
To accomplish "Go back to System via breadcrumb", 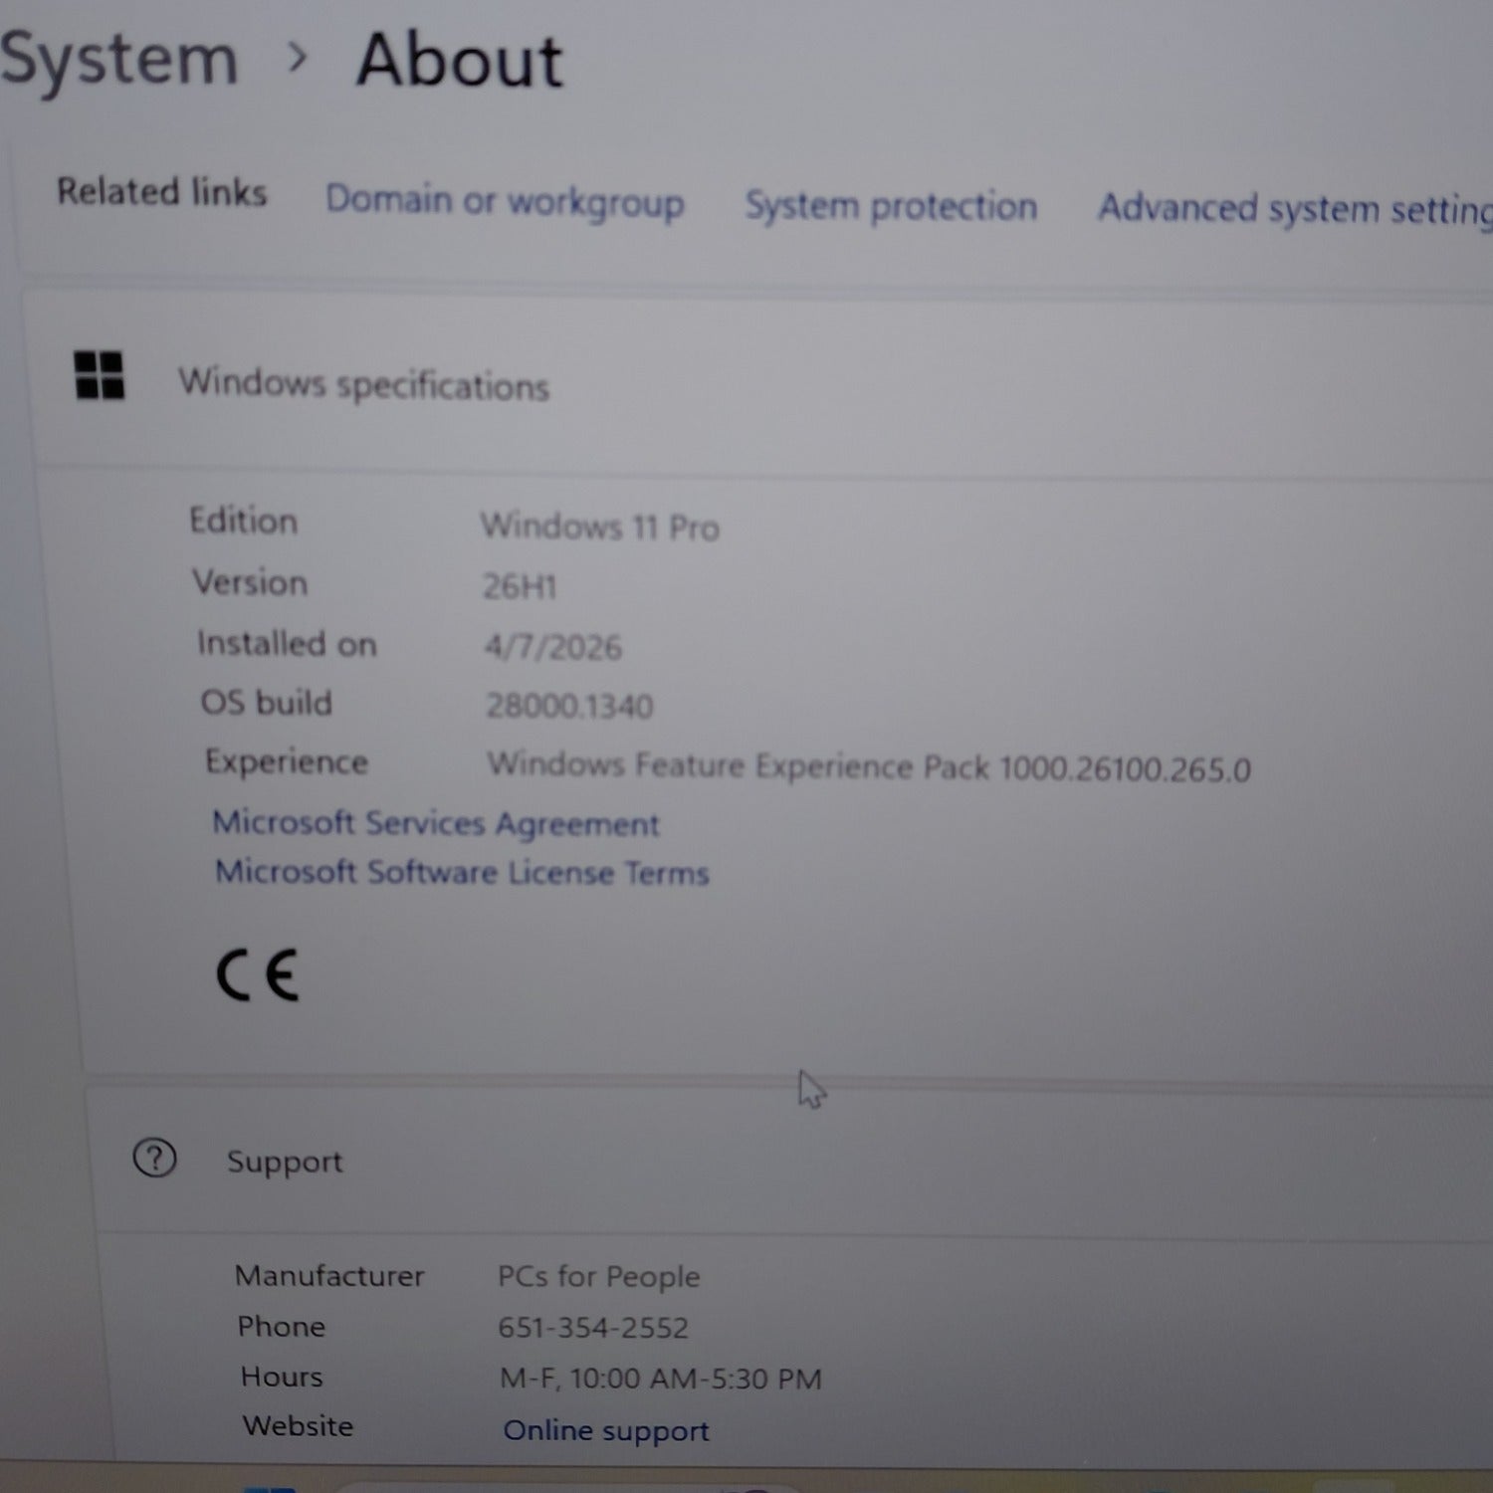I will 117,60.
